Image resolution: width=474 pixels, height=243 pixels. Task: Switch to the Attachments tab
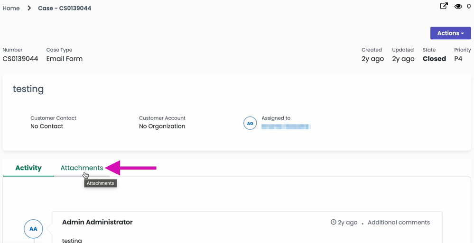pyautogui.click(x=82, y=168)
